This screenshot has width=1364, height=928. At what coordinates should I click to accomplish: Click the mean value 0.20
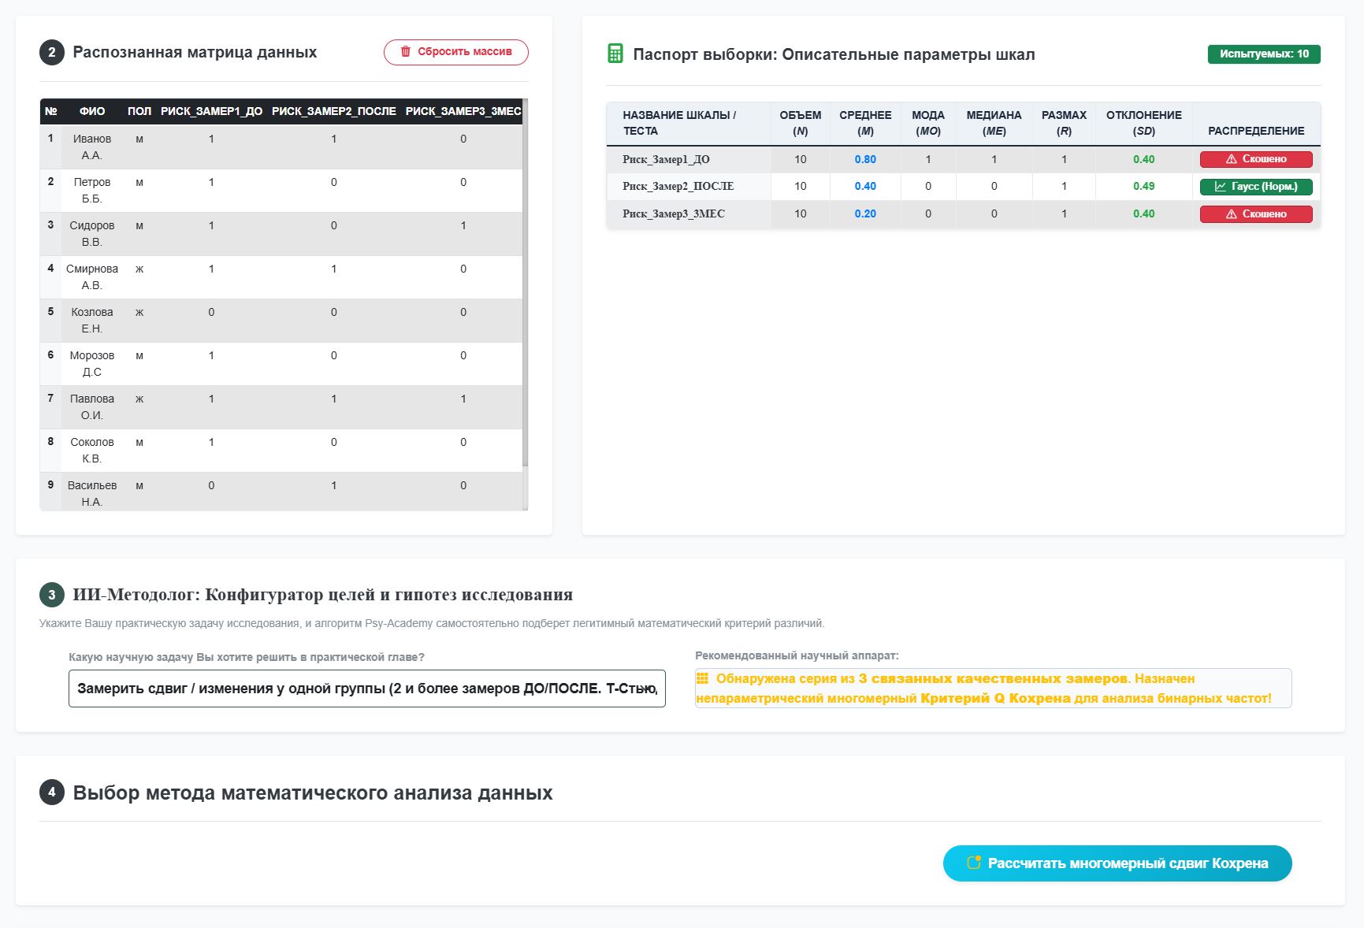(865, 214)
